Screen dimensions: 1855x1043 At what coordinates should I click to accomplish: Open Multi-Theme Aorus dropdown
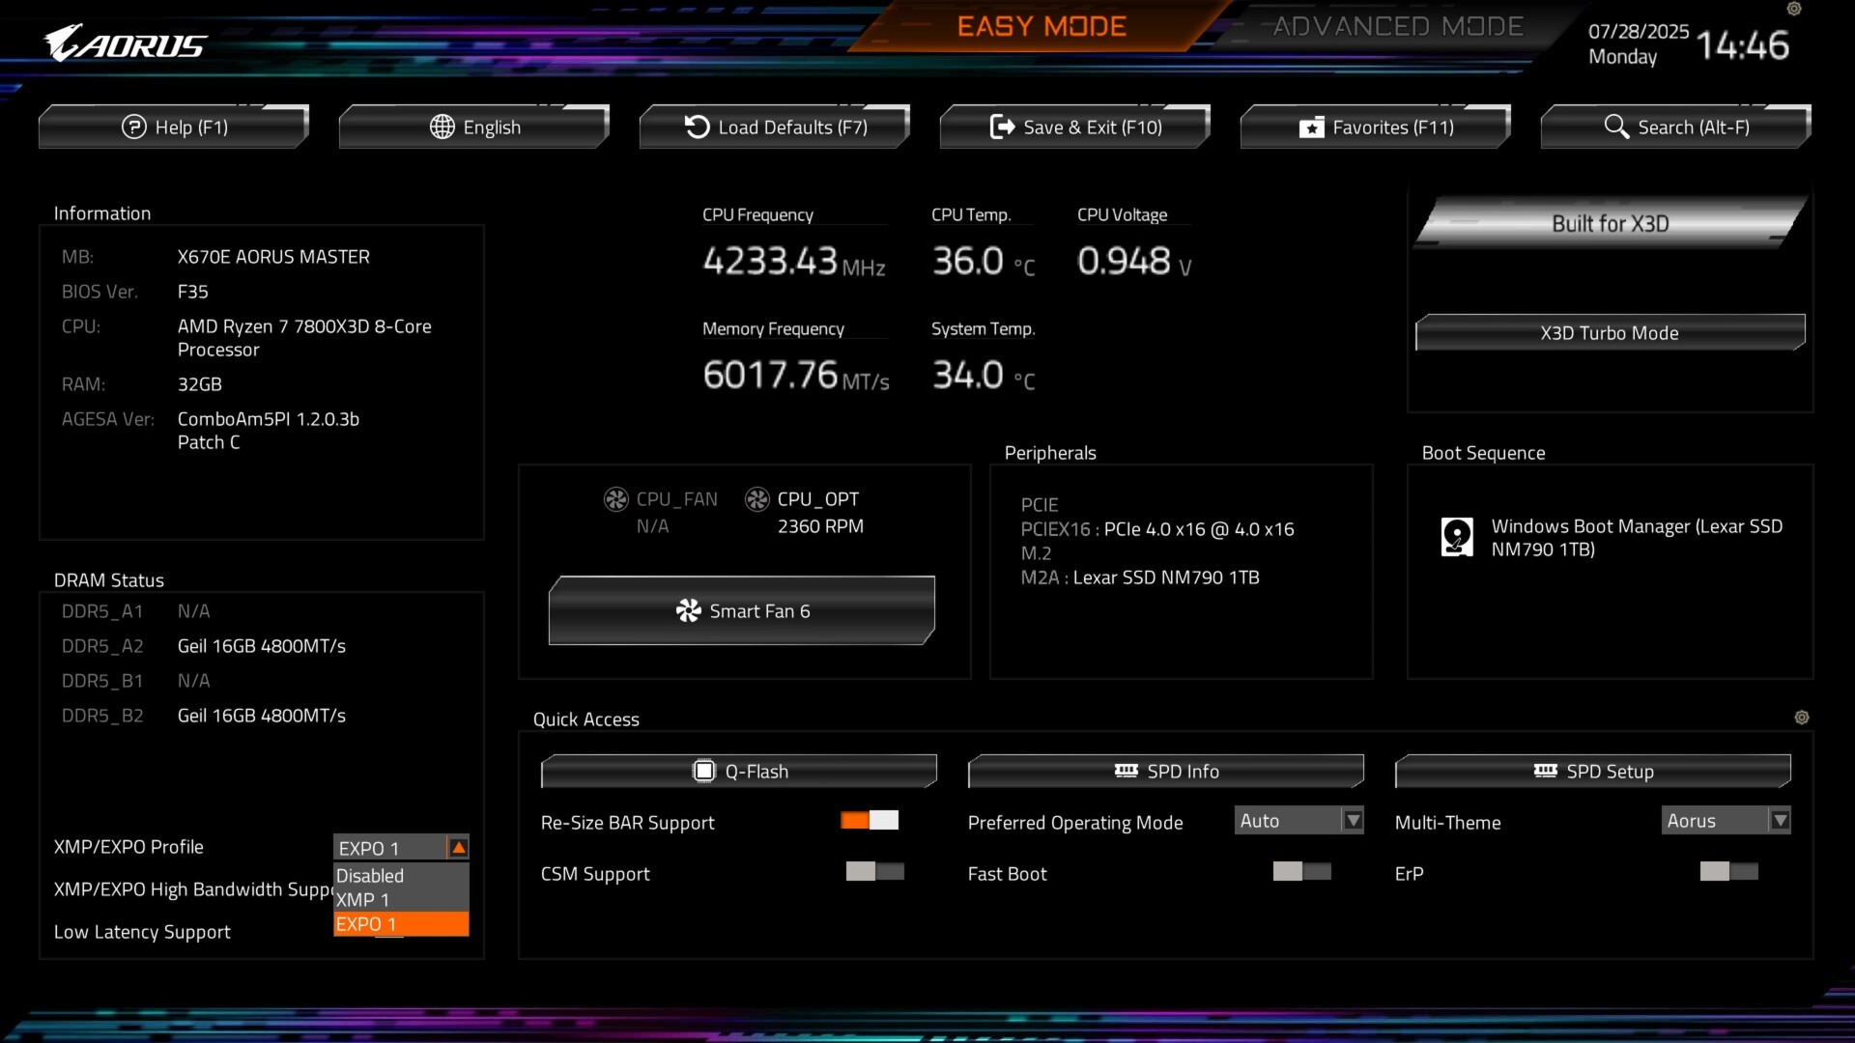(1727, 821)
